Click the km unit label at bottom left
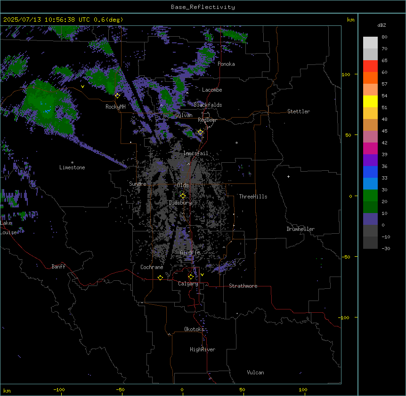Screen dimensions: 406x396 [7, 390]
